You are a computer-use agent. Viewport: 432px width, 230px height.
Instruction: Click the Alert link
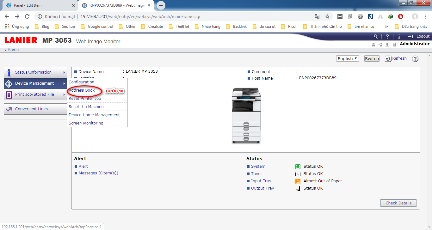(x=83, y=166)
